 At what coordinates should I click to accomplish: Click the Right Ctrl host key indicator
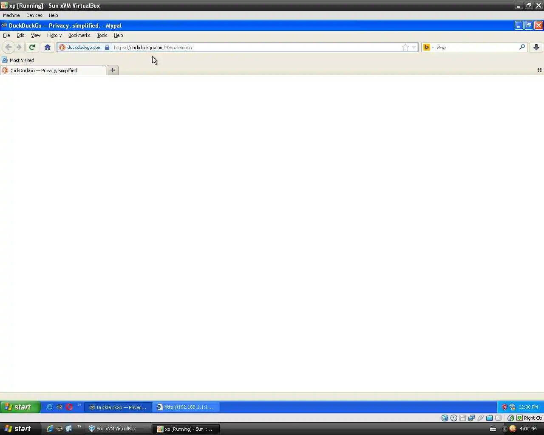530,418
